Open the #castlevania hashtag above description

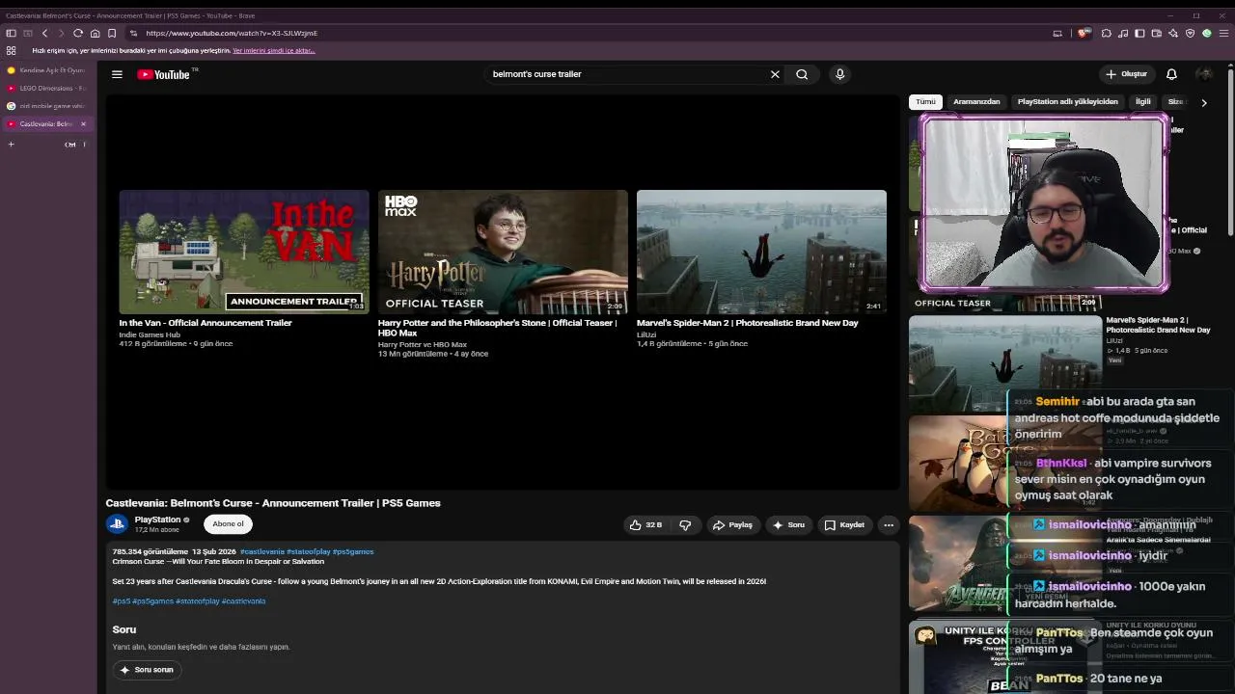tap(262, 551)
